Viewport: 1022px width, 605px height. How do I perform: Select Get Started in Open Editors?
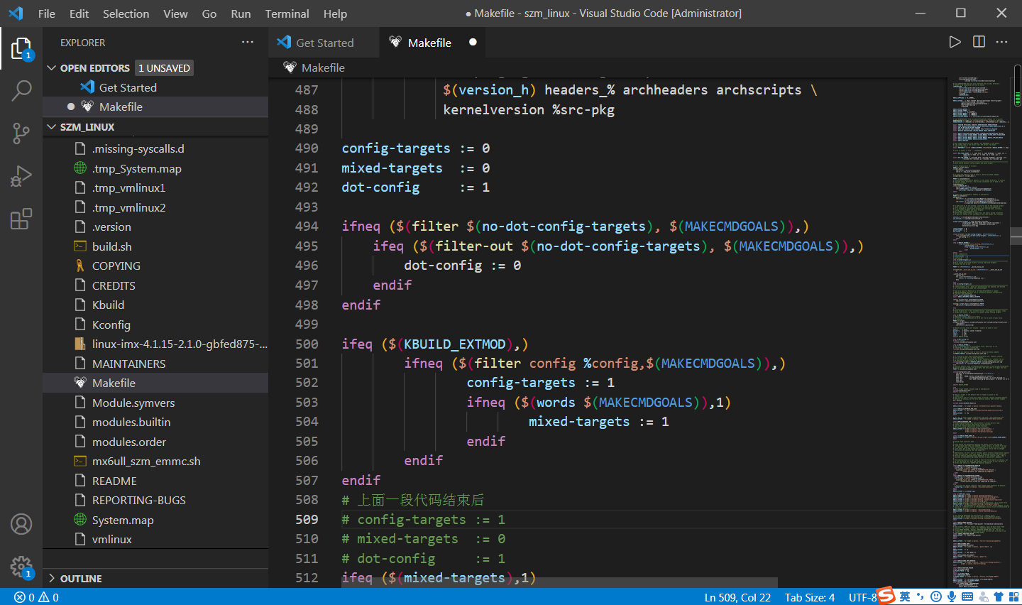point(155,87)
